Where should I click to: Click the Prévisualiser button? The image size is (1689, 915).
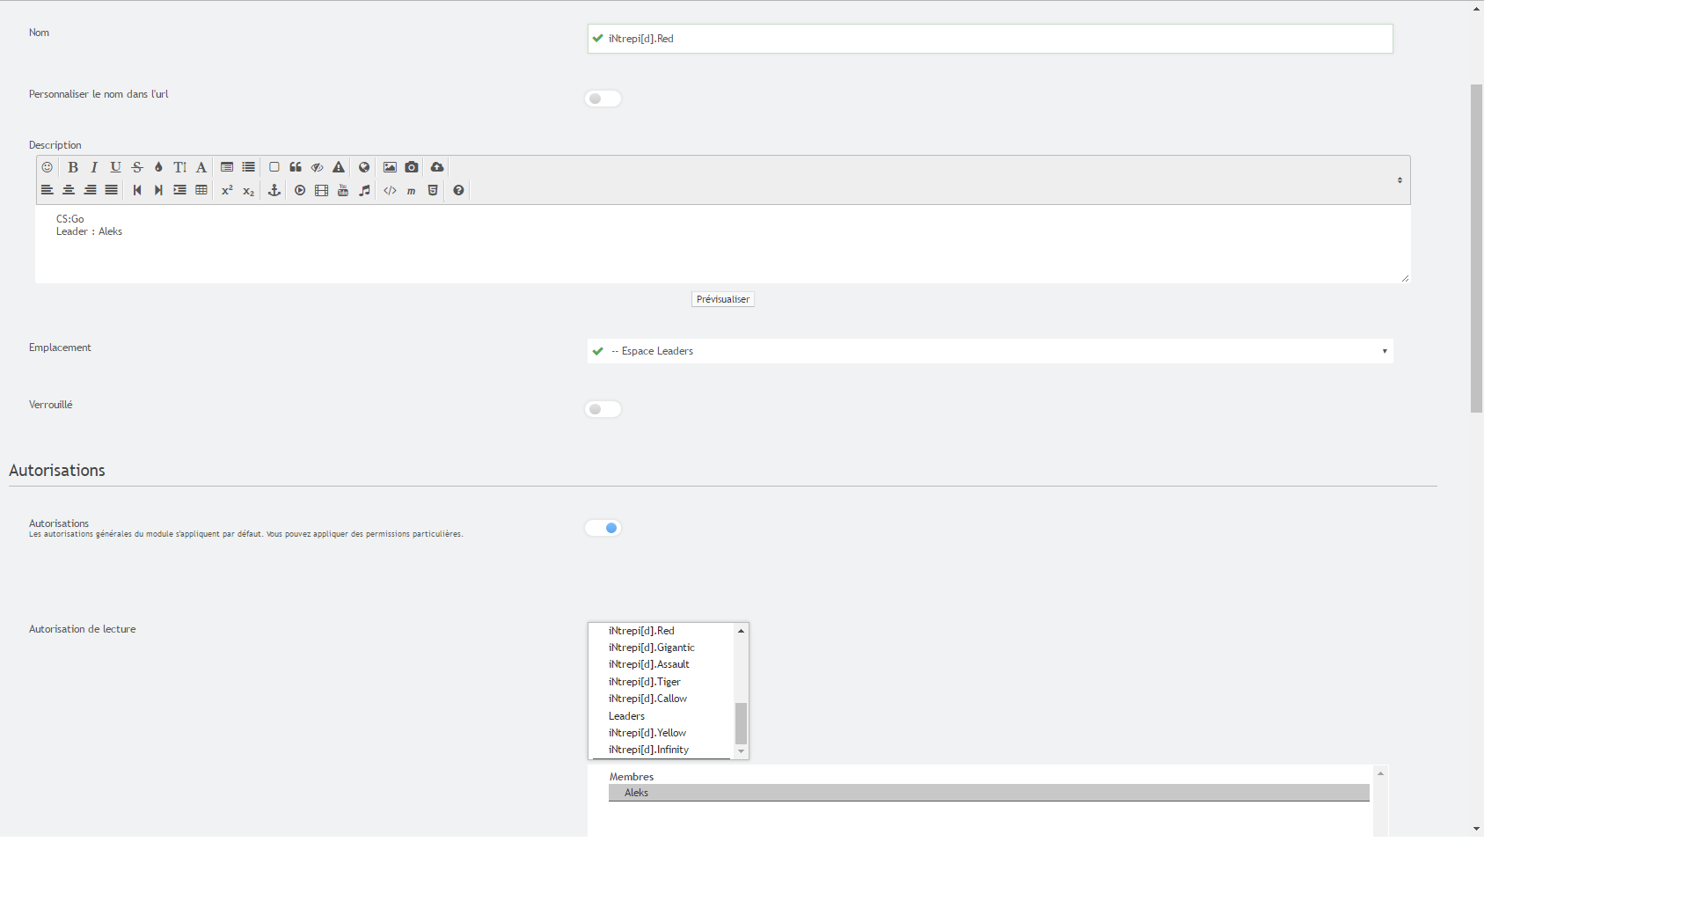(x=722, y=299)
